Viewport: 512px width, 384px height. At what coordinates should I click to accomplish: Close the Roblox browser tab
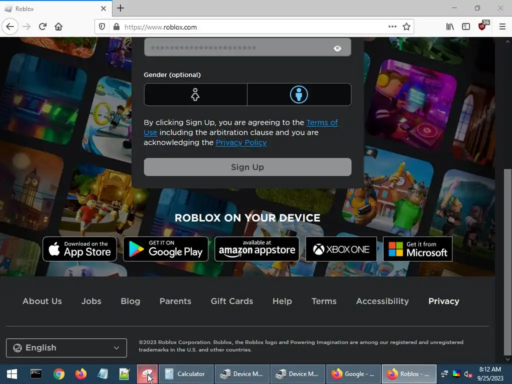click(103, 8)
